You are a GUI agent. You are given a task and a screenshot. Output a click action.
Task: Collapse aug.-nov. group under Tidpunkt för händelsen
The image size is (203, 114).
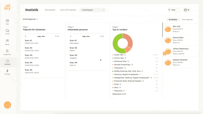[x=26, y=36]
